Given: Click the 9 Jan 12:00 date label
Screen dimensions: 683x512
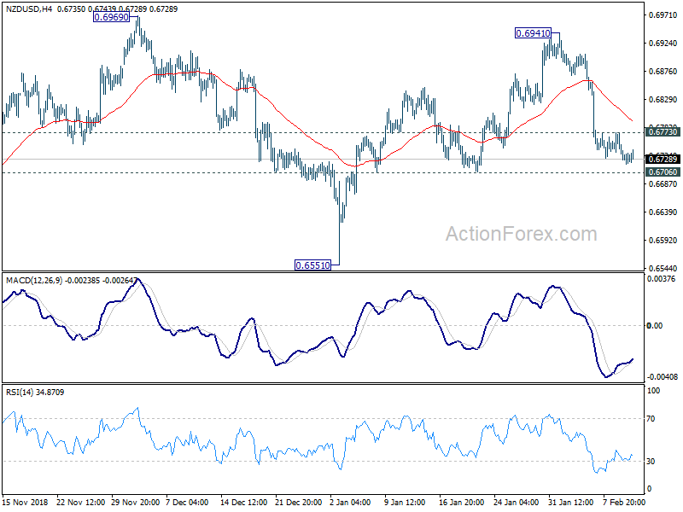Looking at the screenshot, I should click(x=405, y=503).
